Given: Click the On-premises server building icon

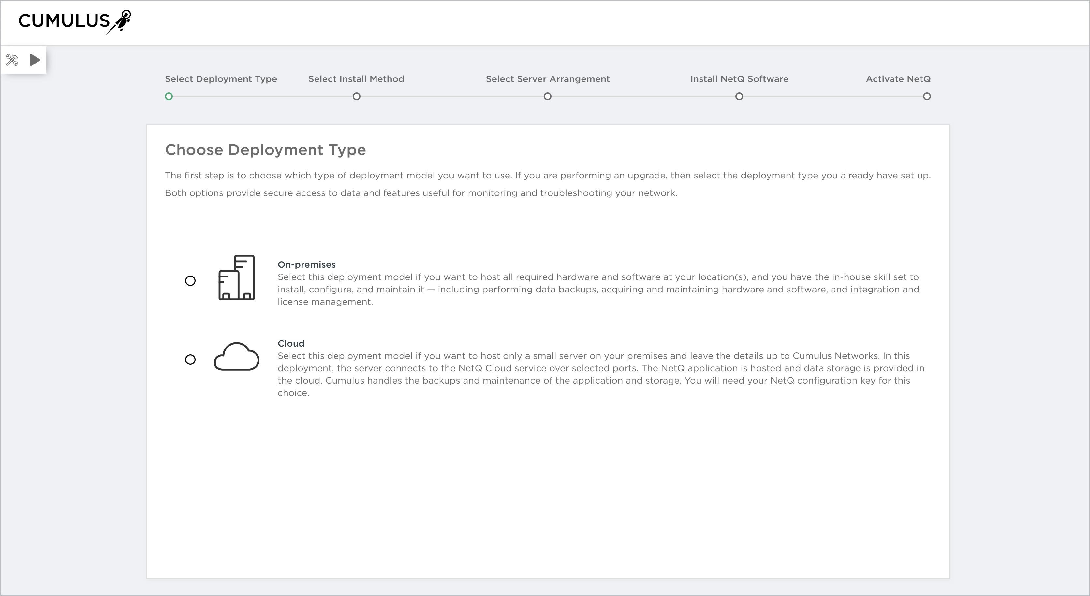Looking at the screenshot, I should [237, 278].
